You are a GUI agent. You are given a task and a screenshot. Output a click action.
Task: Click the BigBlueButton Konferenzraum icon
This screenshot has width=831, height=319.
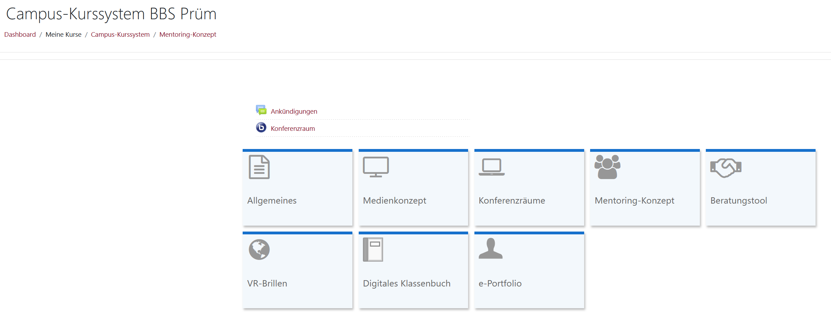click(x=261, y=127)
